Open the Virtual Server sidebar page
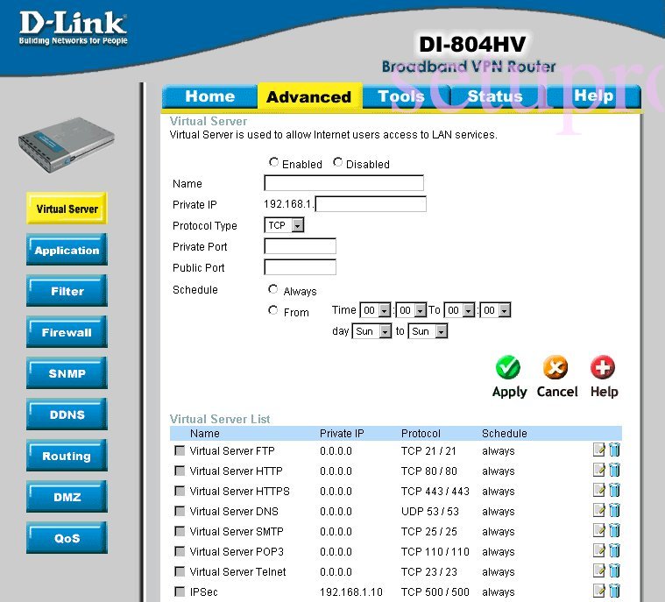The image size is (665, 602). tap(67, 209)
